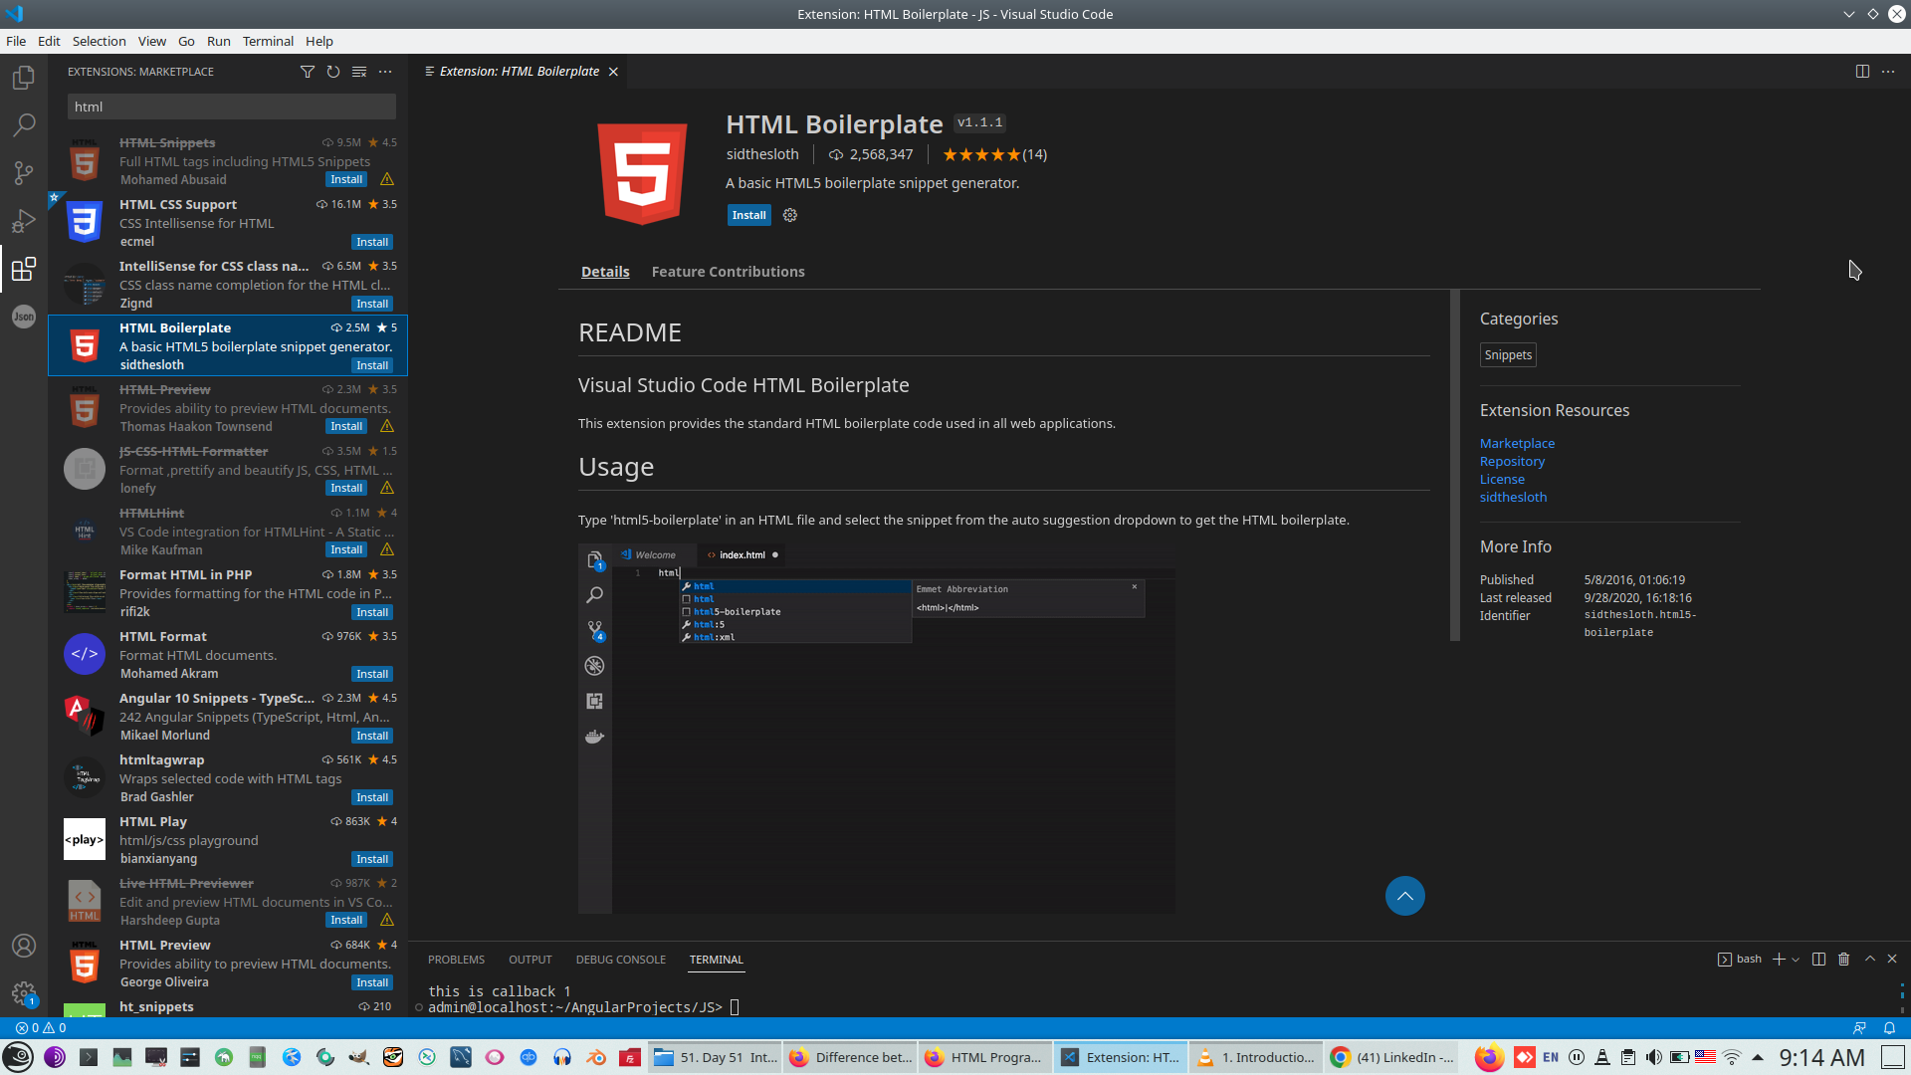
Task: Open editor More Actions ellipsis menu
Action: point(1888,72)
